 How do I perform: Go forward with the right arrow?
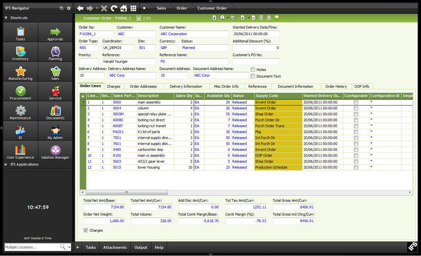click(89, 8)
